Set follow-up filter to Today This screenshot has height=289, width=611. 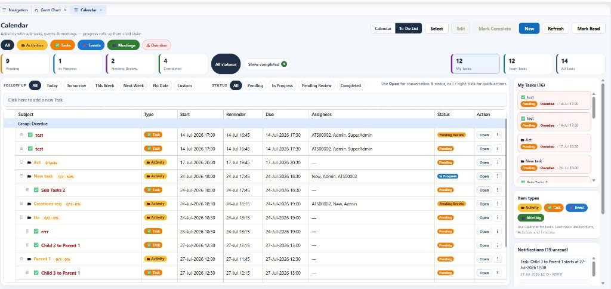tap(53, 85)
